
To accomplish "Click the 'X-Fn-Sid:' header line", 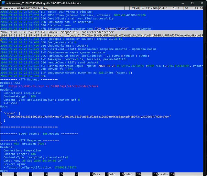I will 11,103.
